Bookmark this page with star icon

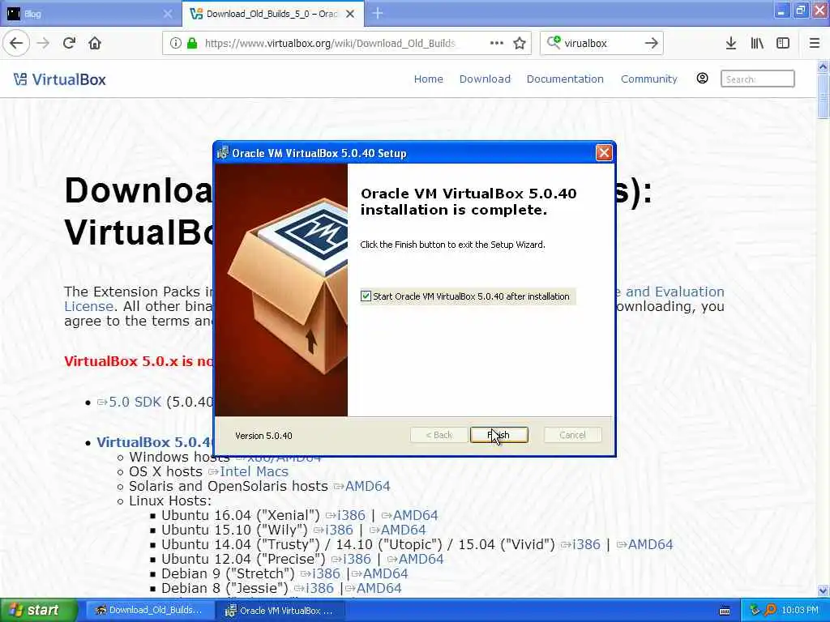tap(520, 43)
